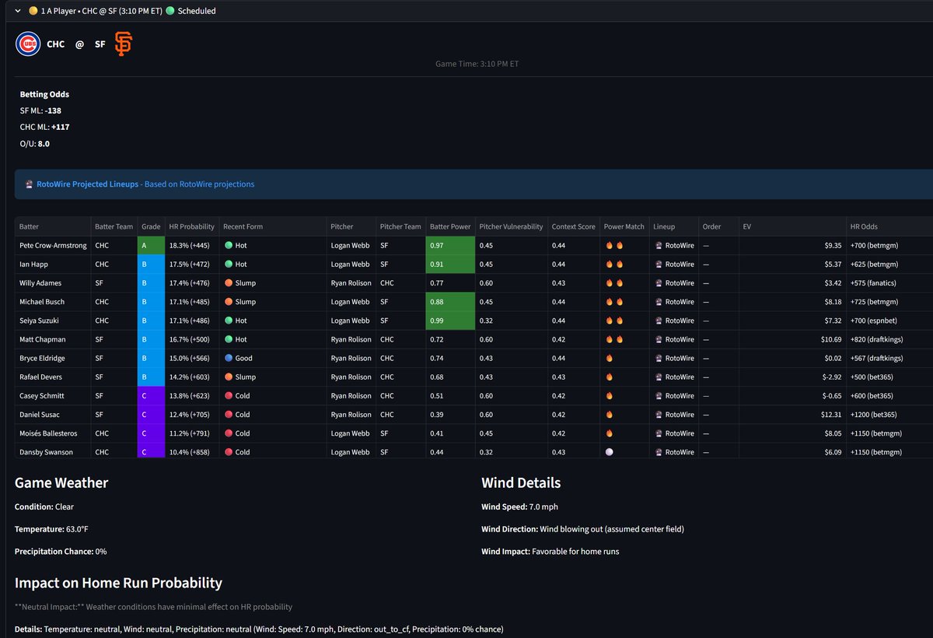Click the blue grade B cell for Willy Adames
Viewport: 933px width, 638px height.
click(151, 283)
